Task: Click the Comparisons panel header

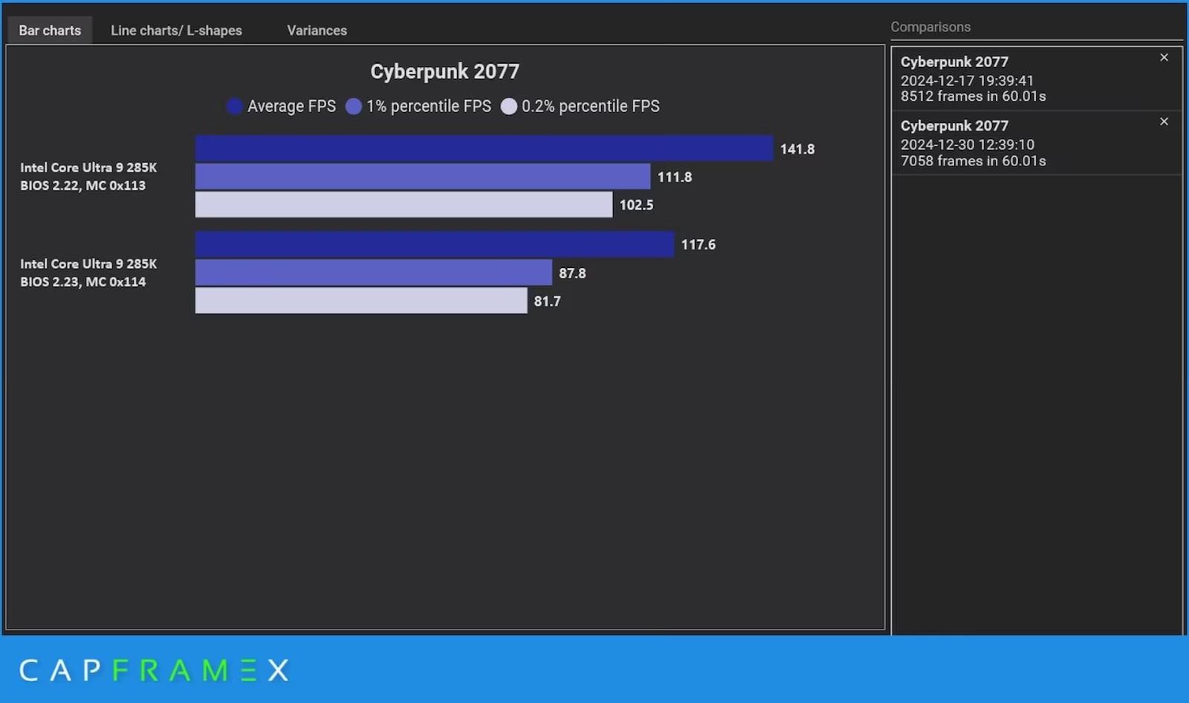Action: pos(930,26)
